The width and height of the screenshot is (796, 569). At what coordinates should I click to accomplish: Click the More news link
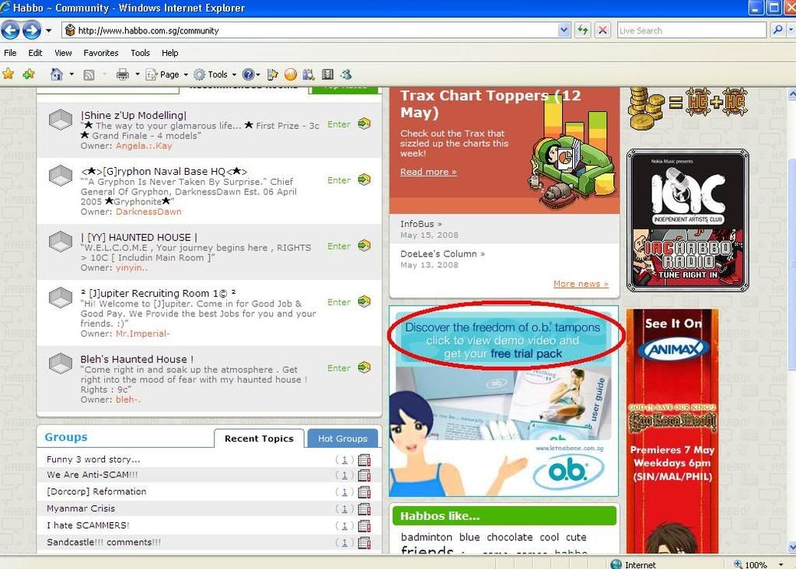[581, 284]
